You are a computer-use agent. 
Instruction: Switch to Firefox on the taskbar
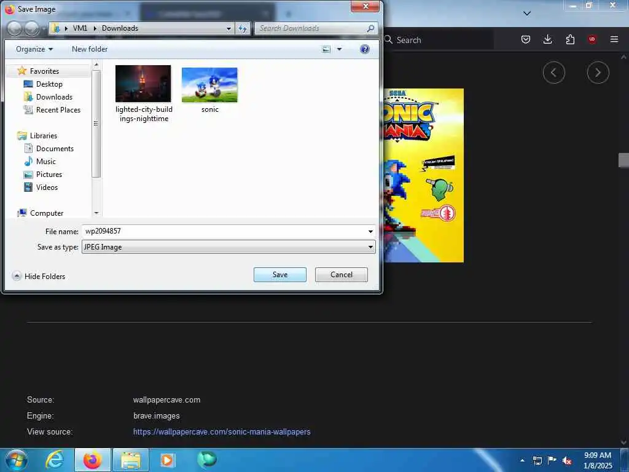[x=92, y=460]
